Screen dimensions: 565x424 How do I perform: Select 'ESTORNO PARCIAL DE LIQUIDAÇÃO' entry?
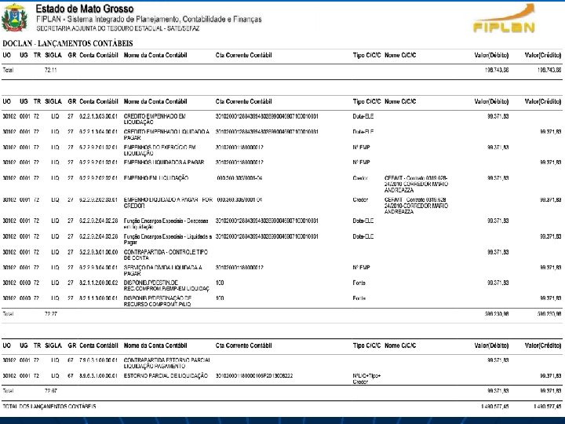click(x=166, y=375)
